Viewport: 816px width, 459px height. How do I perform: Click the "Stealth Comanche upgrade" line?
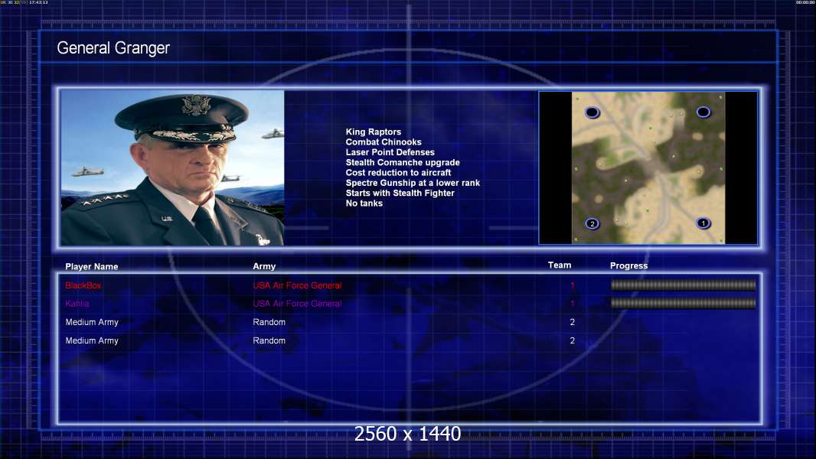[x=403, y=162]
